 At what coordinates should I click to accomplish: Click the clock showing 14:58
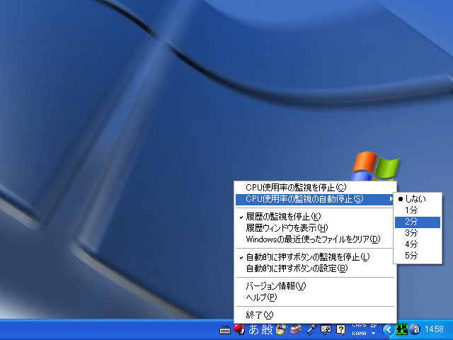[x=434, y=329]
